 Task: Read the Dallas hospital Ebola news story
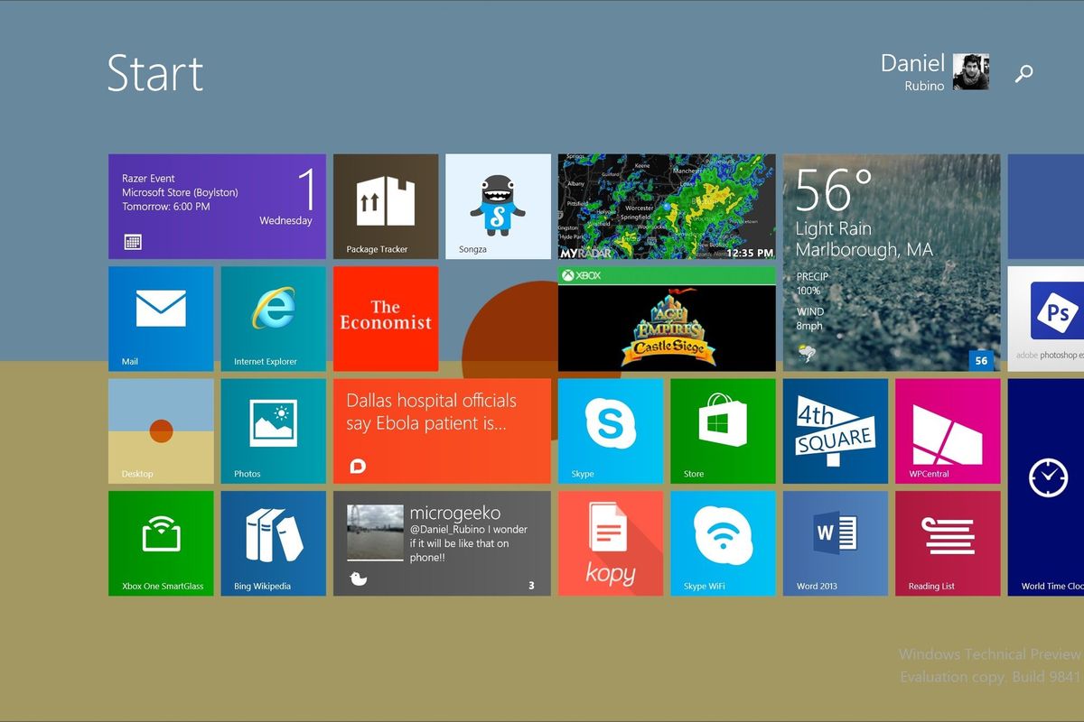point(442,430)
